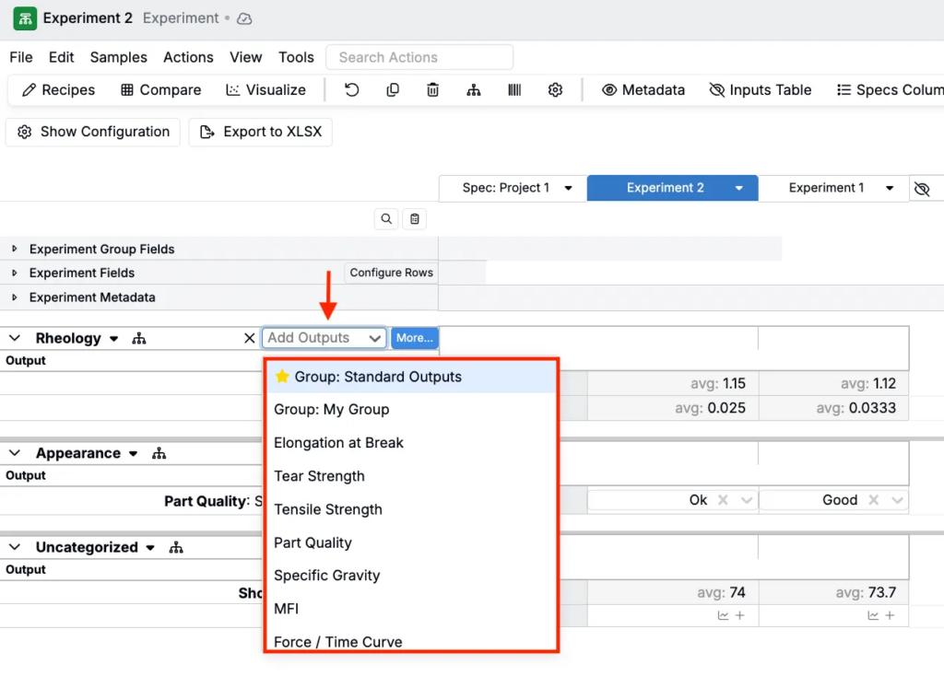Click the Search Actions input field

[419, 57]
